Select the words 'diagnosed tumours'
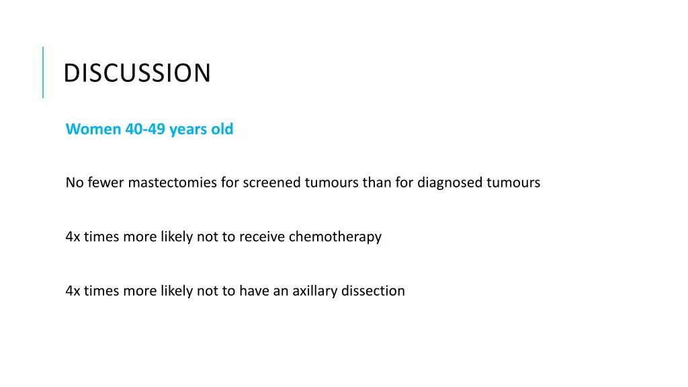 coord(478,183)
